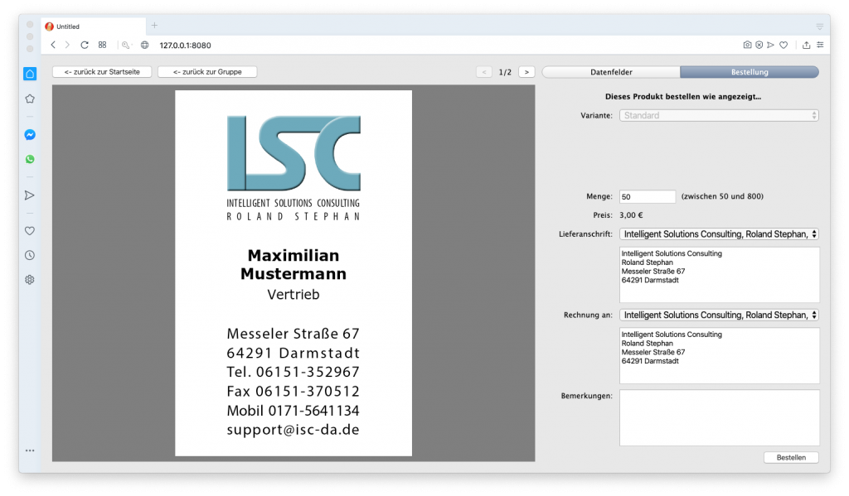This screenshot has width=849, height=496.
Task: Open the ad blocker shield icon
Action: click(759, 45)
